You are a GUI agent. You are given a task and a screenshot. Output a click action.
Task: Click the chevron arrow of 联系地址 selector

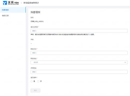(x=125, y=62)
